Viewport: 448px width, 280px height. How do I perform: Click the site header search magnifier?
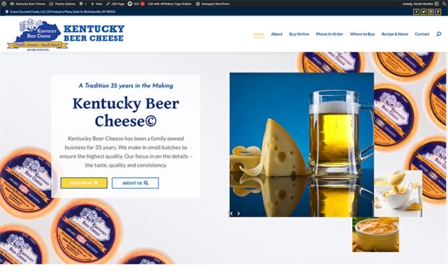438,34
